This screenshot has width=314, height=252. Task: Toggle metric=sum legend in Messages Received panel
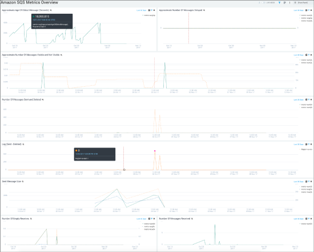[306, 224]
